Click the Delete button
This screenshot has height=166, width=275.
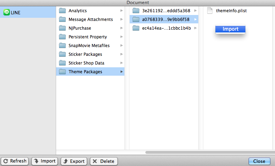pyautogui.click(x=104, y=161)
